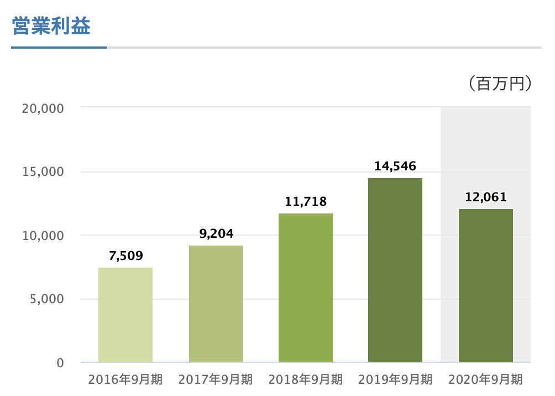Click the 2017年9月期 axis label
The width and height of the screenshot is (555, 396).
coord(216,380)
